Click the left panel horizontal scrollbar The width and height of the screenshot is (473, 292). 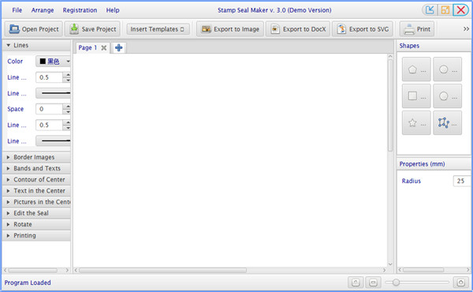point(33,270)
